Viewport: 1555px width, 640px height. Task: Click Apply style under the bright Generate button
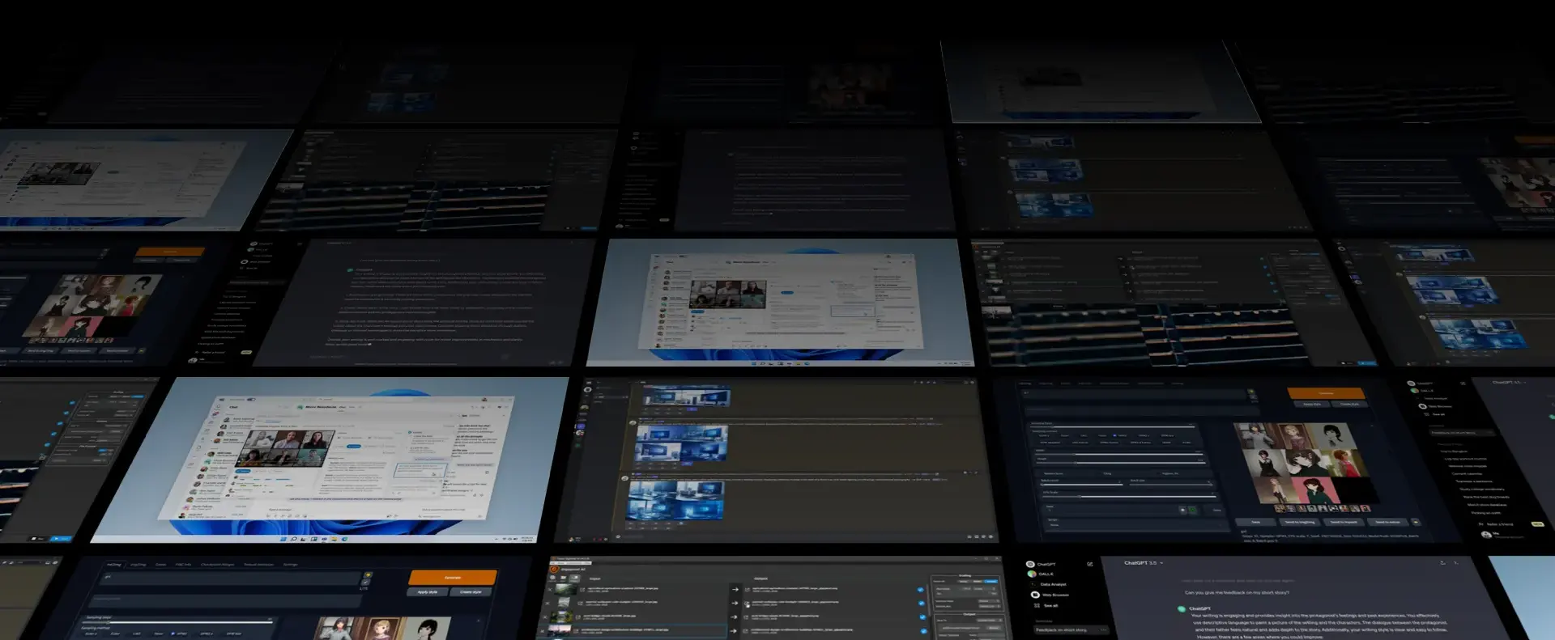click(x=428, y=592)
